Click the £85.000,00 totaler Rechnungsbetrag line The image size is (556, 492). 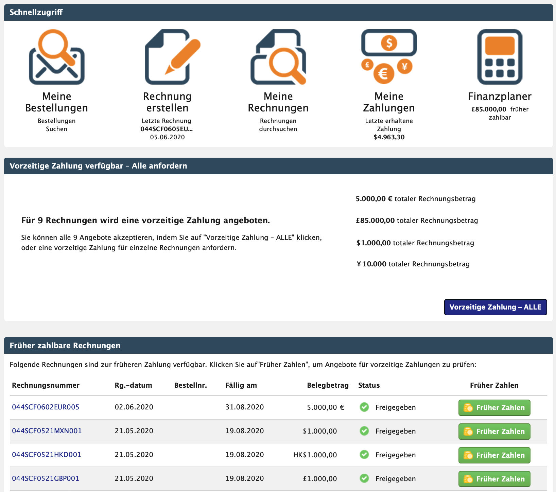[417, 221]
